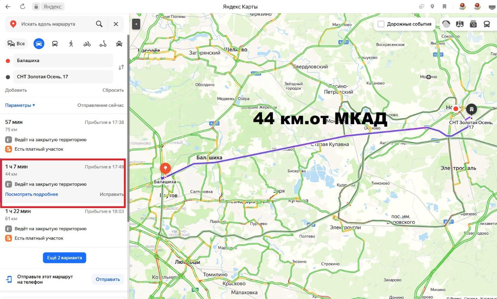Image resolution: width=497 pixels, height=299 pixels.
Task: Click the search magnifier icon
Action: 99,24
